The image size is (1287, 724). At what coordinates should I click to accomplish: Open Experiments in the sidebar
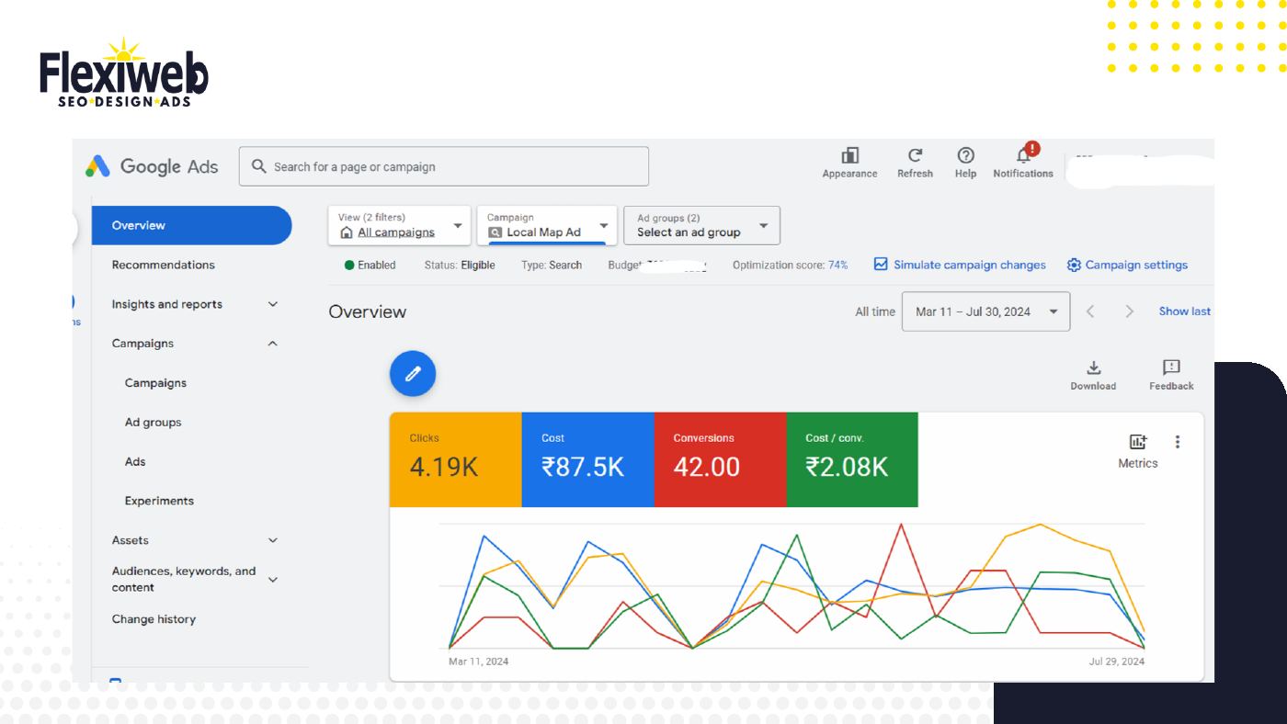(x=159, y=501)
